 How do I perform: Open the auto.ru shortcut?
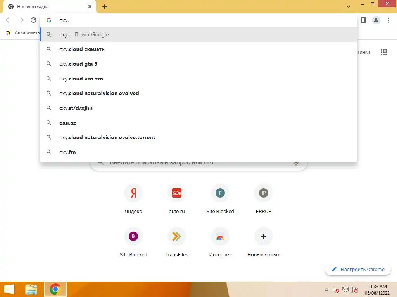177,199
